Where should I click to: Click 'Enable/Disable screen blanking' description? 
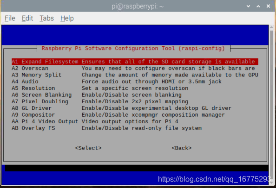pos(131,95)
